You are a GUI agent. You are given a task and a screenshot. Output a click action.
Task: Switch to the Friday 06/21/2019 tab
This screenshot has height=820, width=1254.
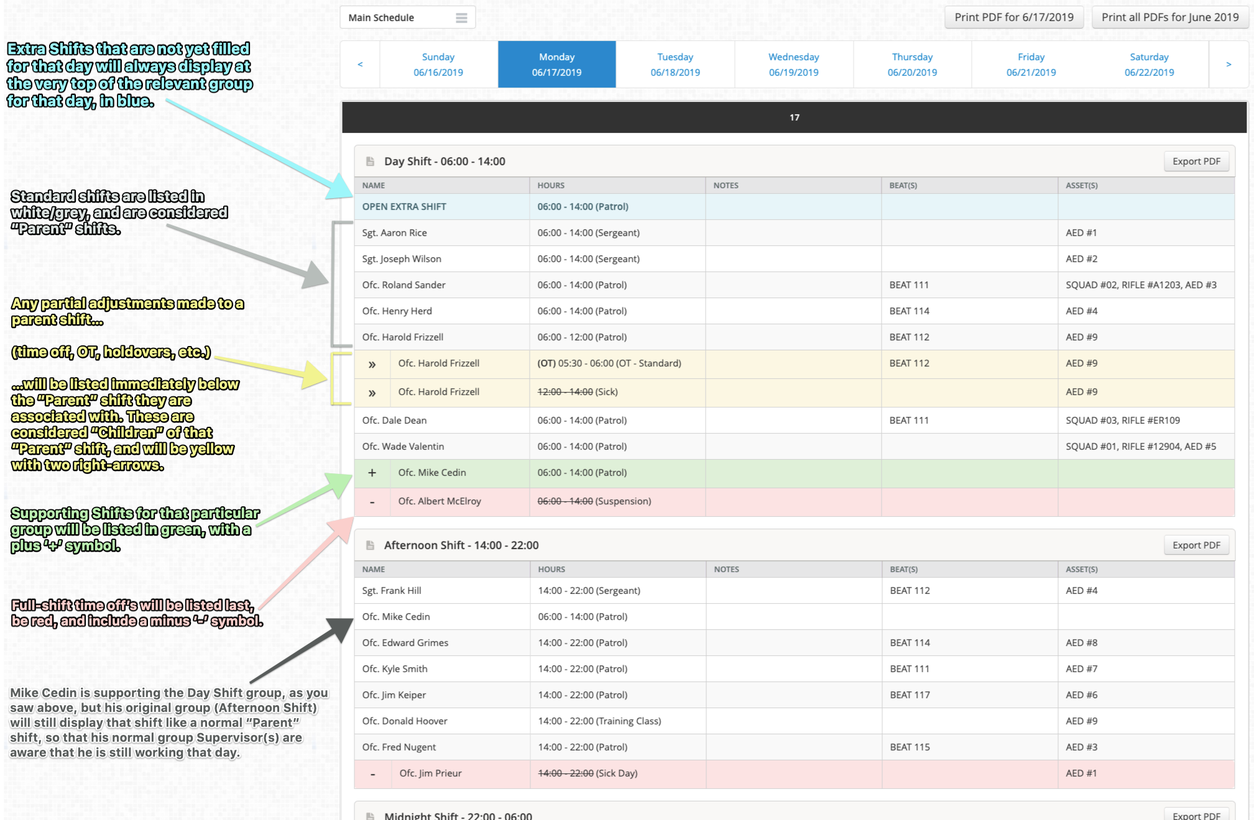pyautogui.click(x=1031, y=65)
